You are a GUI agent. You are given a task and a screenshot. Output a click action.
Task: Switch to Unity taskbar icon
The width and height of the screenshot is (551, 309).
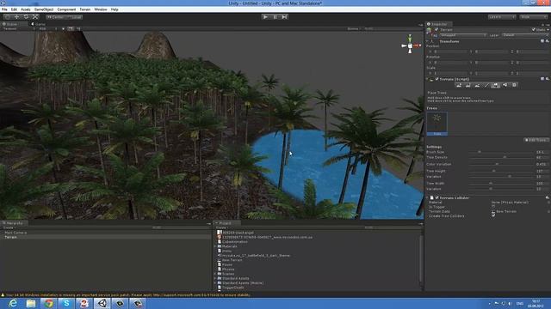click(x=102, y=303)
